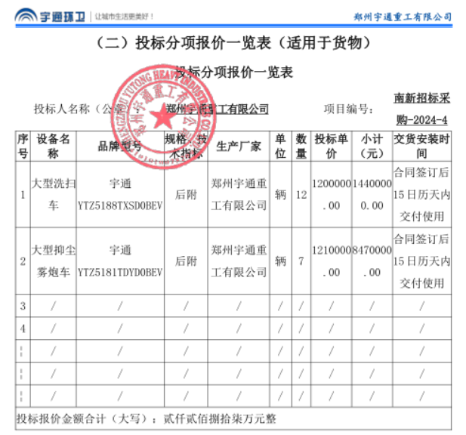Select the unit price 1200000.00
466x435 pixels.
(x=332, y=195)
